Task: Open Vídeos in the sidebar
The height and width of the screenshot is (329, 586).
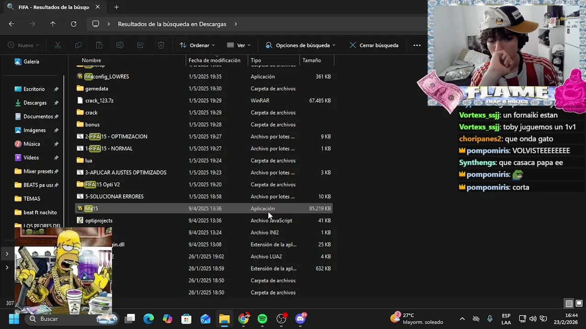Action: coord(31,158)
